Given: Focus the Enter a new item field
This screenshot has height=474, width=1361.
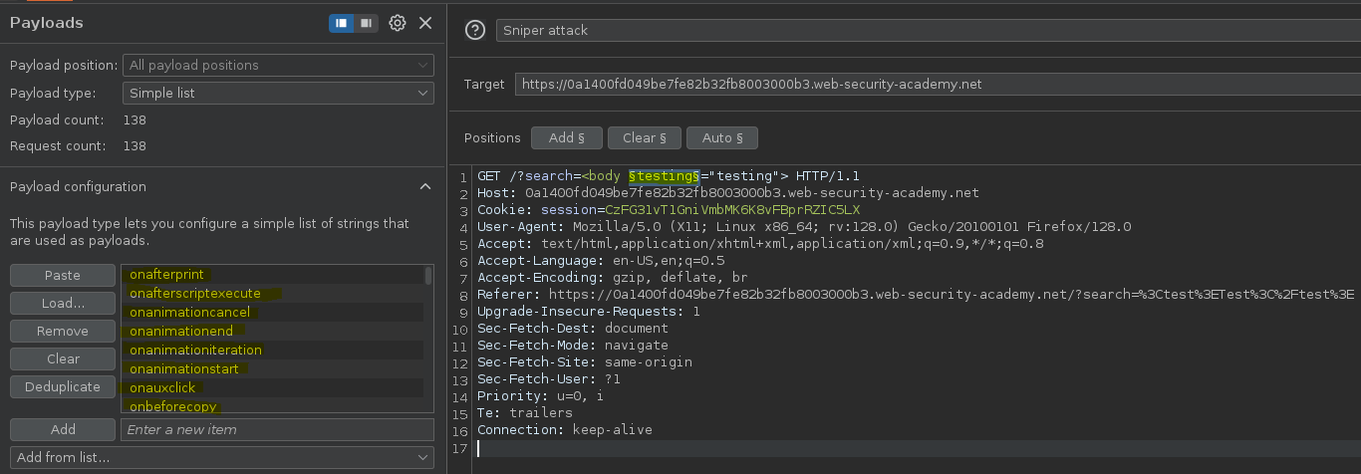Looking at the screenshot, I should tap(277, 429).
